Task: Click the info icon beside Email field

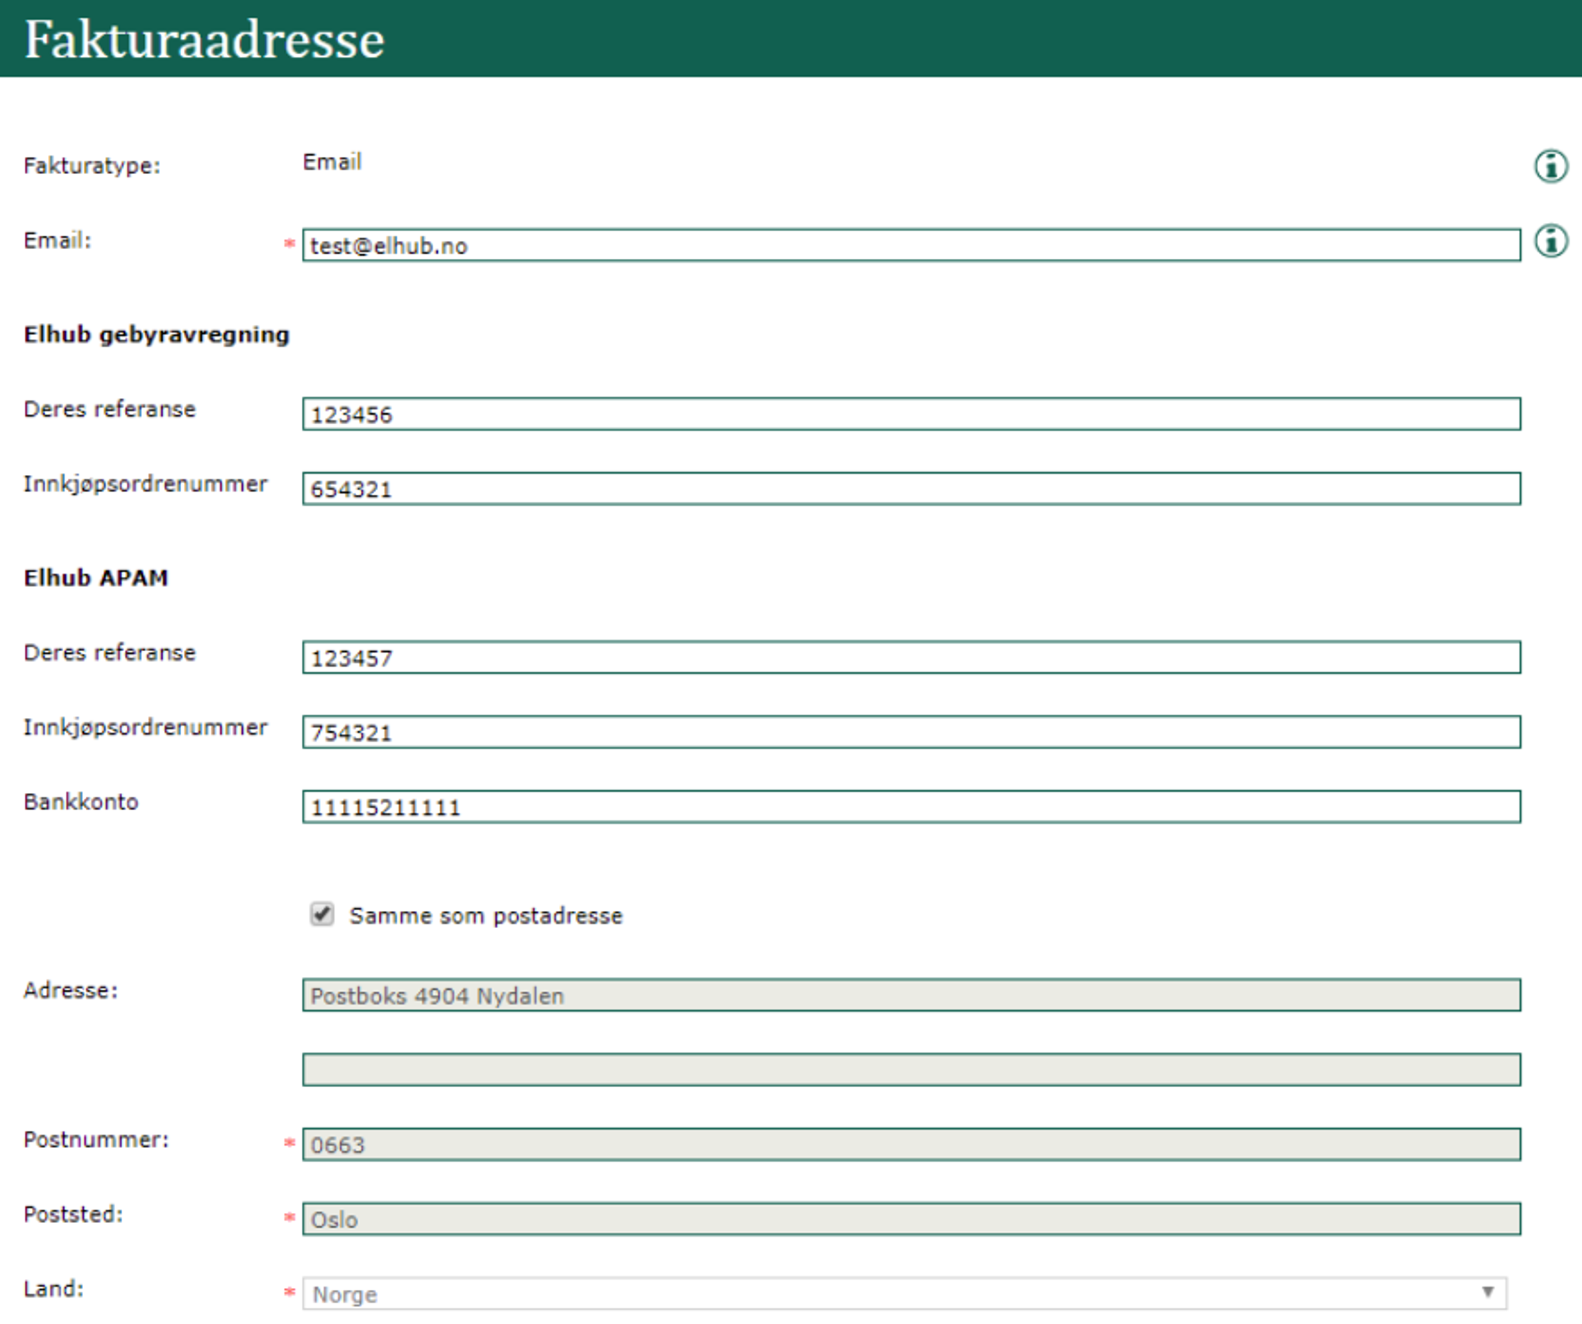Action: (x=1550, y=241)
